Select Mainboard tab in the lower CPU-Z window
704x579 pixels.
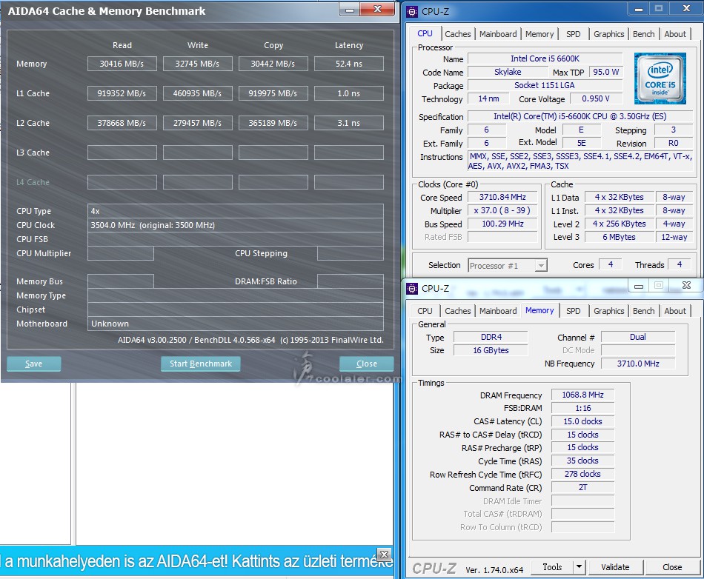[498, 311]
